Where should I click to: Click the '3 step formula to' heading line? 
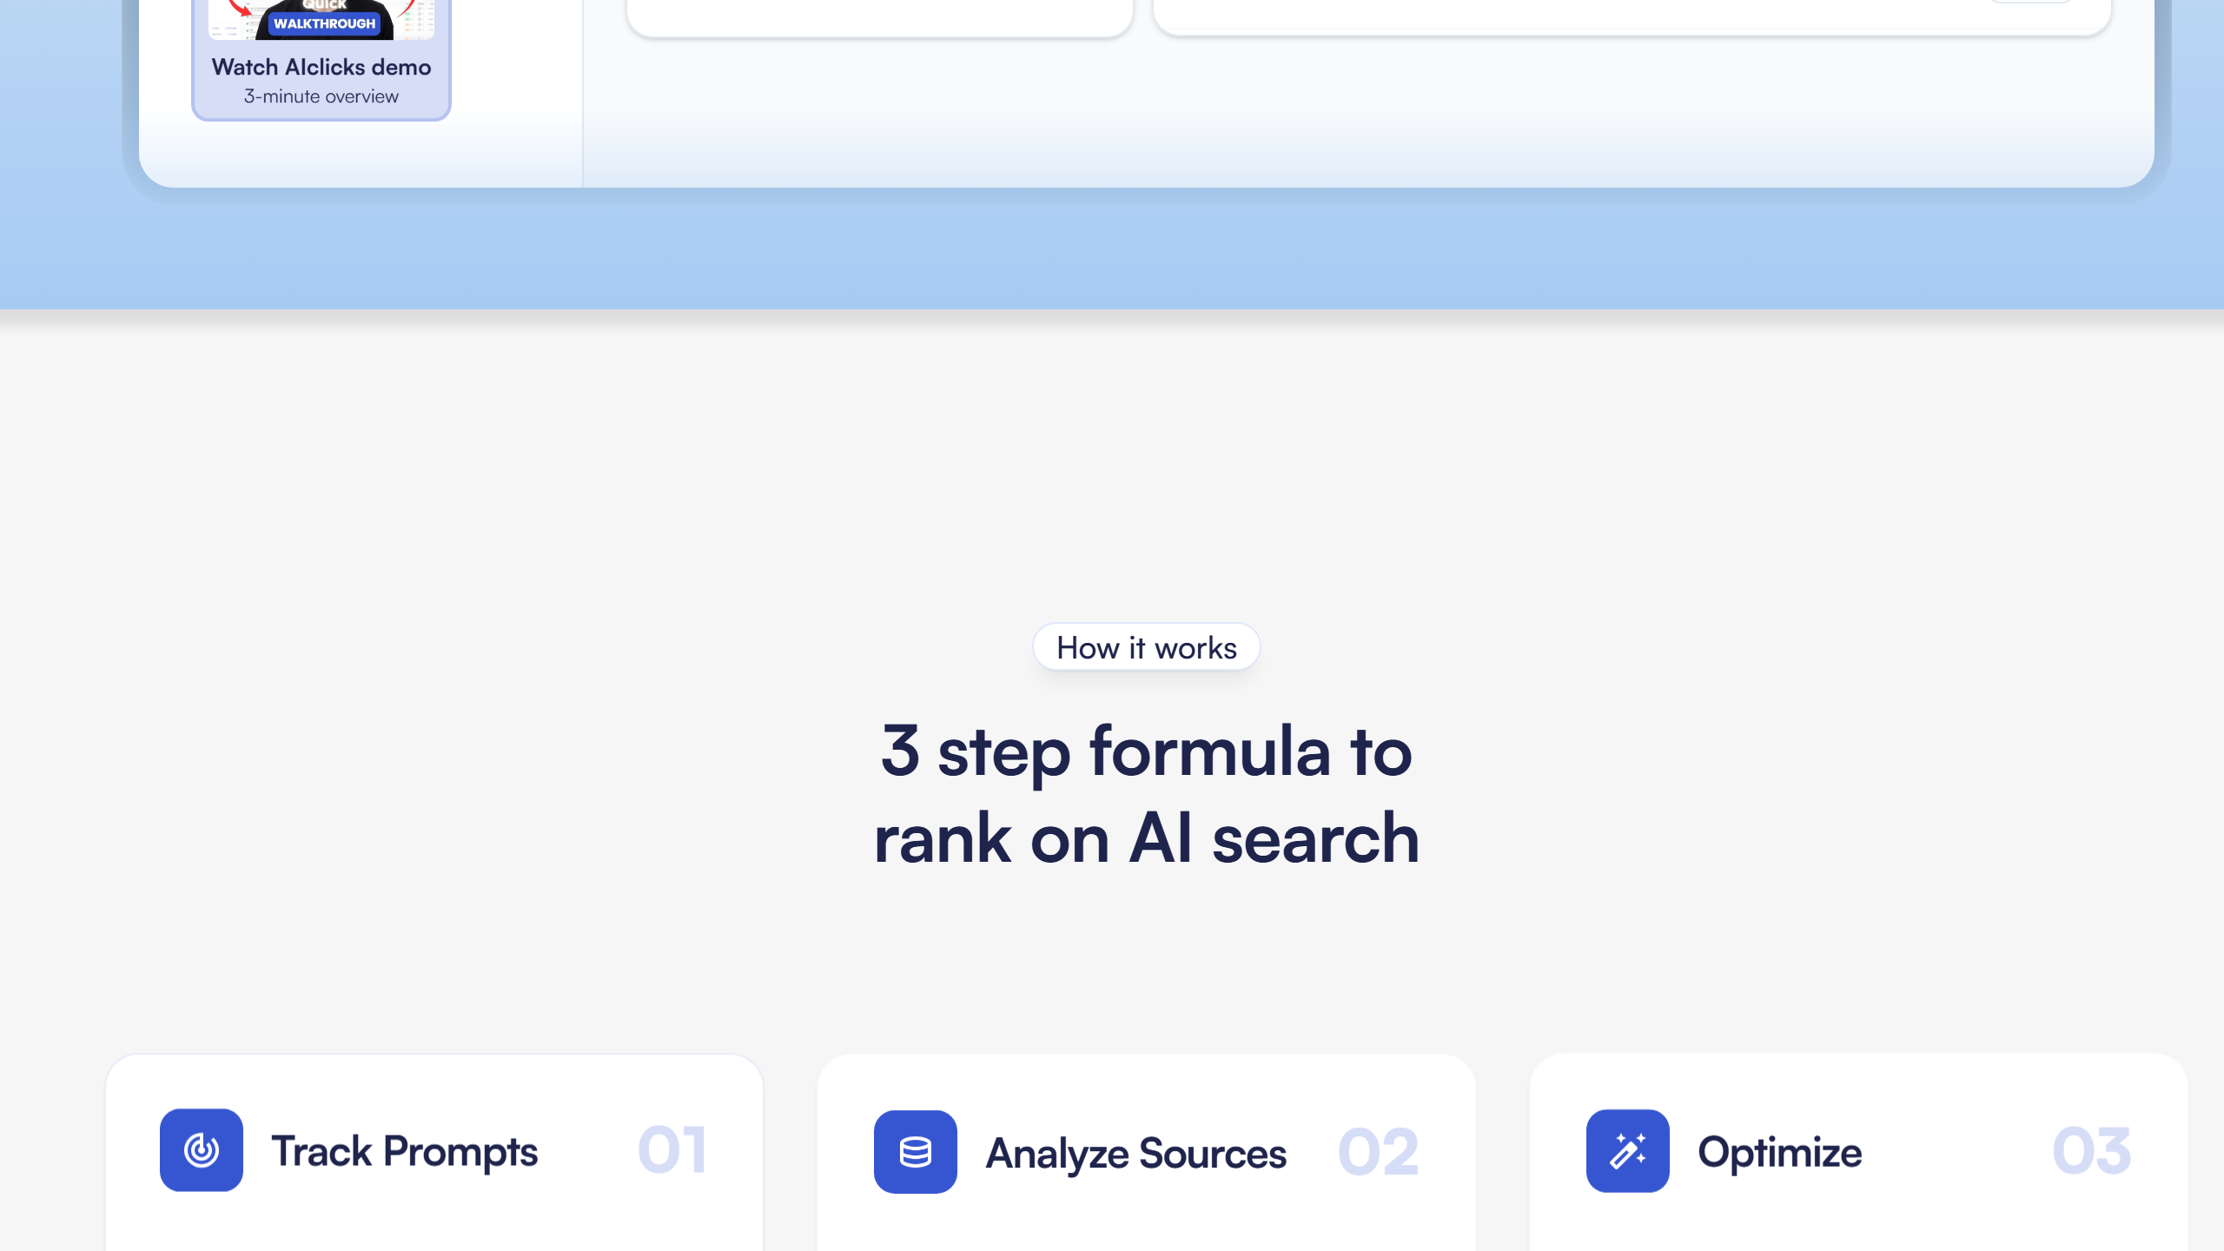(x=1147, y=751)
